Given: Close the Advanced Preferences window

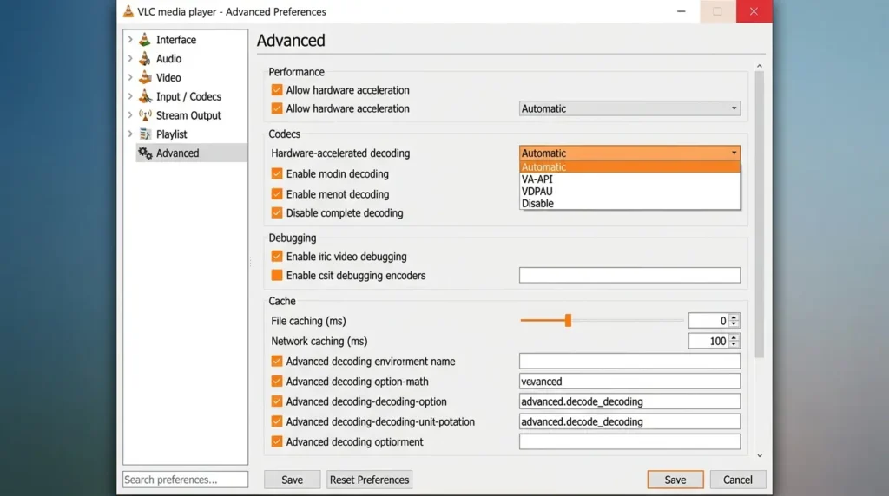Looking at the screenshot, I should point(754,11).
